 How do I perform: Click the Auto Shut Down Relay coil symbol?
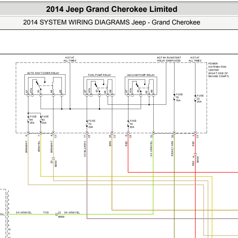coord(53,86)
